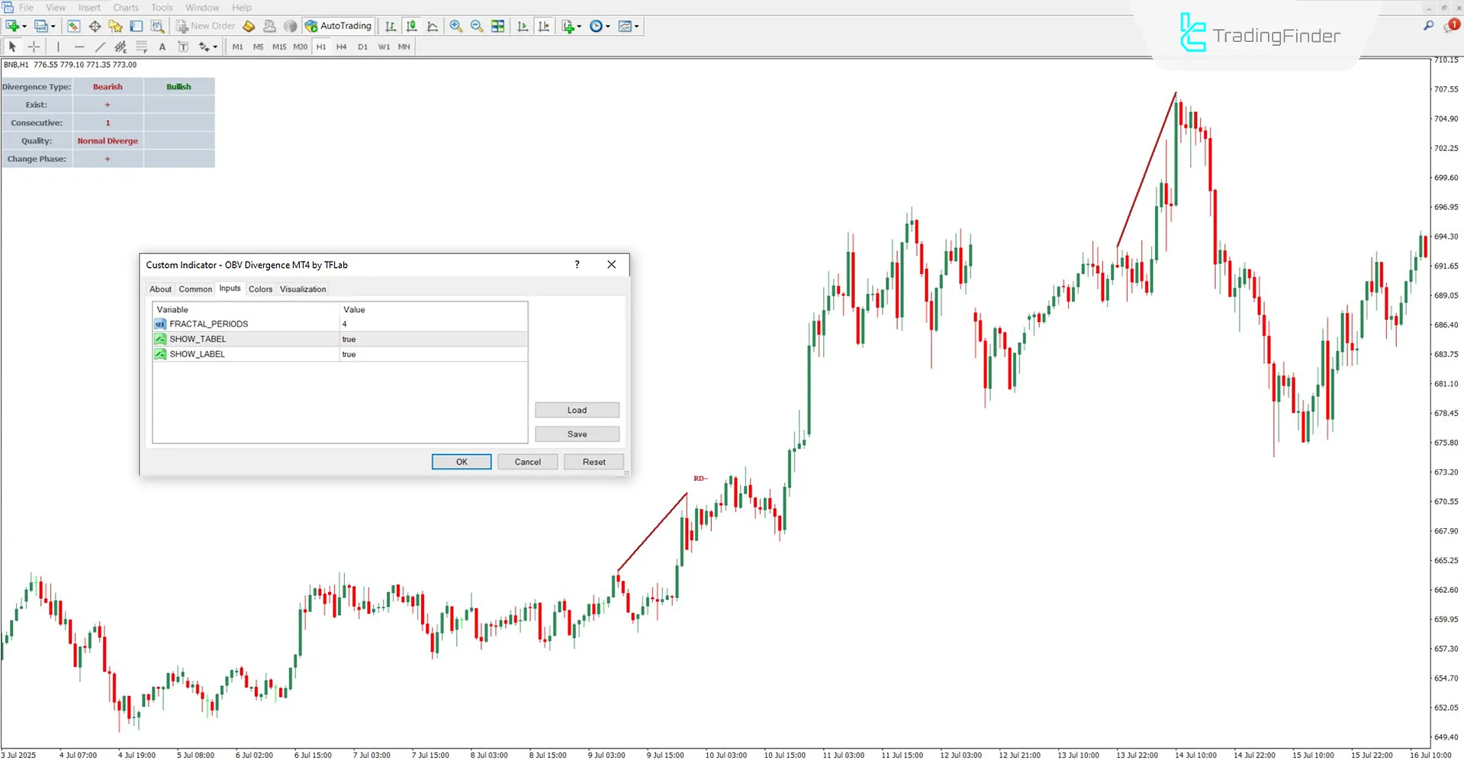Screen dimensions: 1464x760
Task: Click the Zoom In magnifier icon
Action: click(x=455, y=25)
